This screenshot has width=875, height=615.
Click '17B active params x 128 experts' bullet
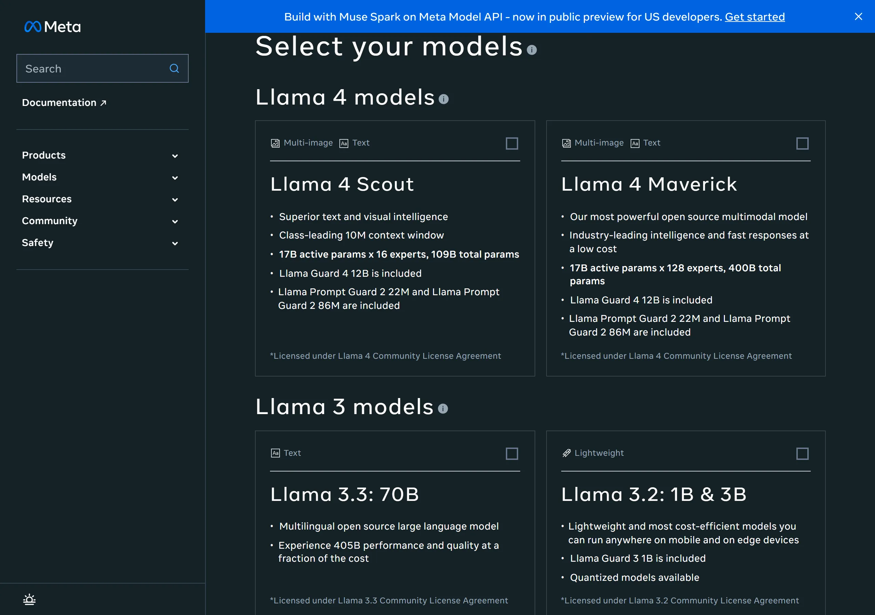click(x=675, y=274)
